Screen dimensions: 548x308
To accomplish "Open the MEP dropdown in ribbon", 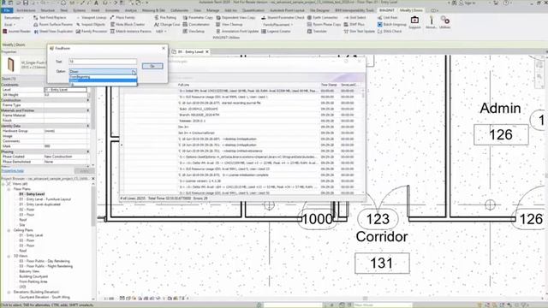I will pos(161,31).
